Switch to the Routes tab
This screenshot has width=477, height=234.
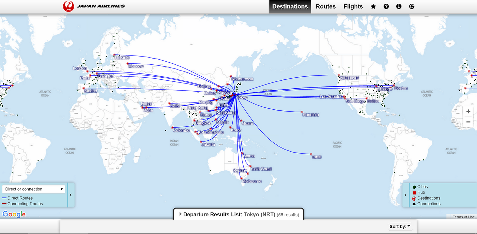click(x=326, y=6)
